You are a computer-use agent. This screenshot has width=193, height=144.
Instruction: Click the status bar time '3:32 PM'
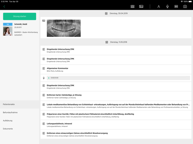coord(5,1)
